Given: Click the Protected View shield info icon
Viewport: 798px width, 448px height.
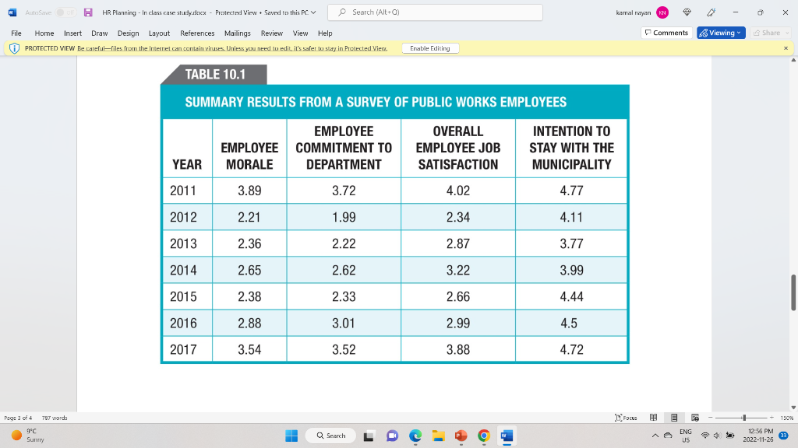Looking at the screenshot, I should [x=14, y=48].
